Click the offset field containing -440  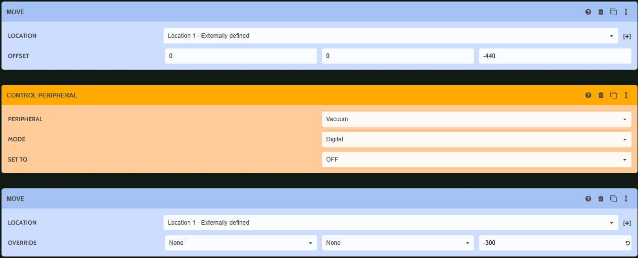click(555, 56)
